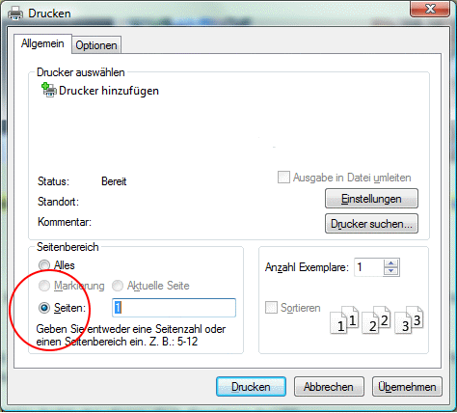Click the printer icon in the title bar

click(15, 14)
